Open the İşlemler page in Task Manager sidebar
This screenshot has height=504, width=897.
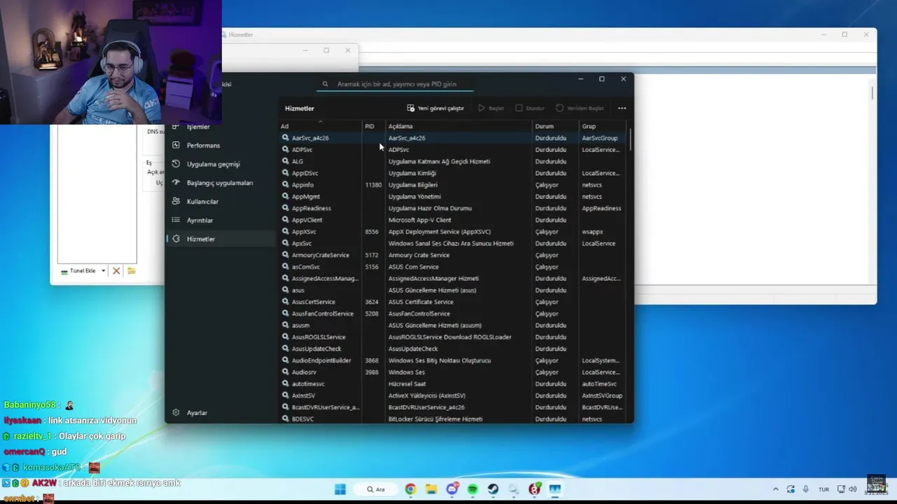tap(198, 127)
